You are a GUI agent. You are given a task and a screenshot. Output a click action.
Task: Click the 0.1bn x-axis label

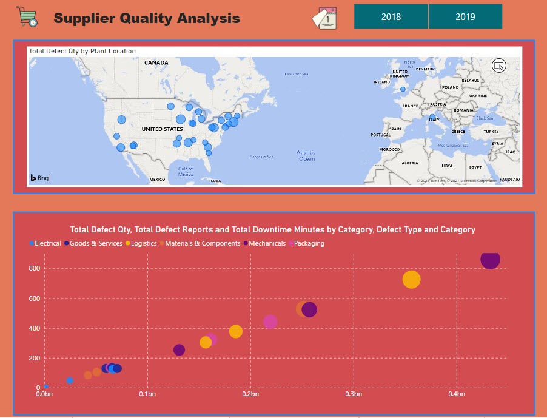[x=147, y=394]
